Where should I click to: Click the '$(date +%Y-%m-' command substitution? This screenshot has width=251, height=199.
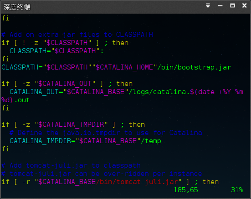[x=219, y=92]
